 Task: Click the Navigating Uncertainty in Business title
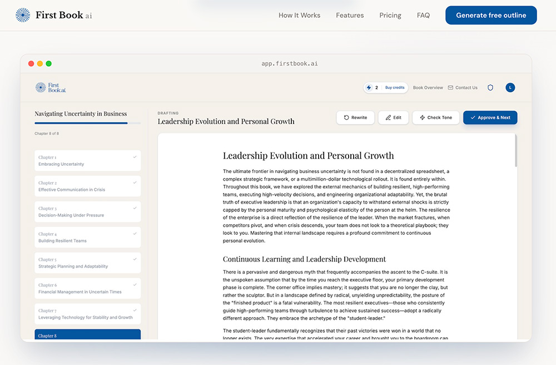coord(81,114)
